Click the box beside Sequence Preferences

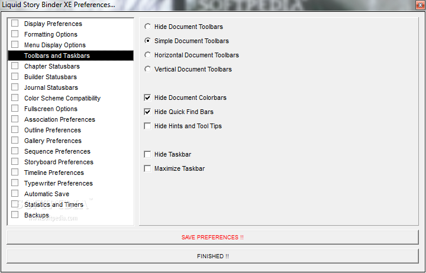click(15, 151)
